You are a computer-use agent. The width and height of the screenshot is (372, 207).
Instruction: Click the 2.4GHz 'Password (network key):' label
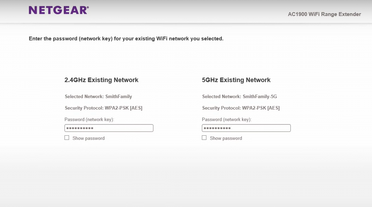click(x=90, y=119)
